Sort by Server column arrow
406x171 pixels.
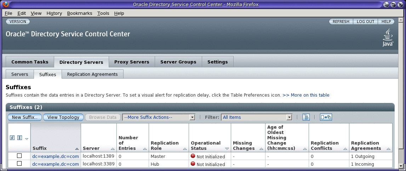tap(113, 149)
